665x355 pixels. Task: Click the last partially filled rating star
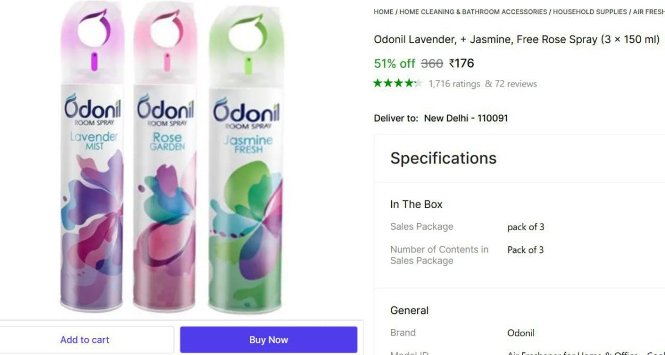(x=418, y=84)
